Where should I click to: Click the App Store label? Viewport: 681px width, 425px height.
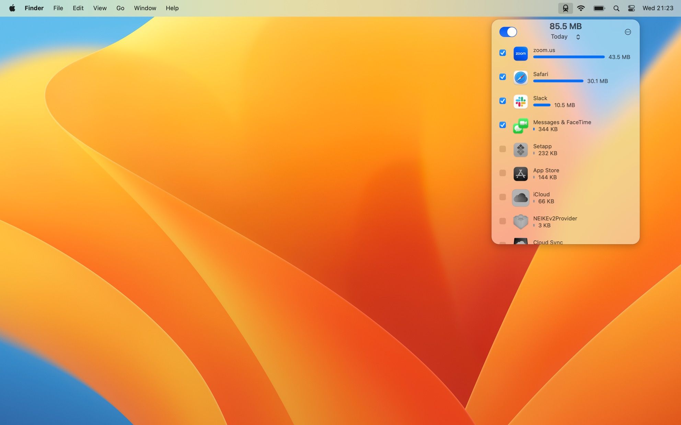click(546, 170)
